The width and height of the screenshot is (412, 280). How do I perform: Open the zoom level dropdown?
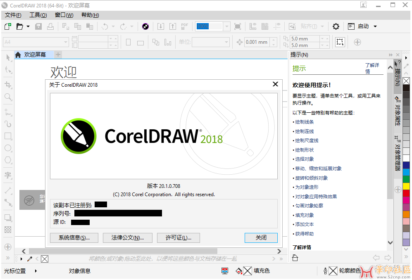pos(227,26)
